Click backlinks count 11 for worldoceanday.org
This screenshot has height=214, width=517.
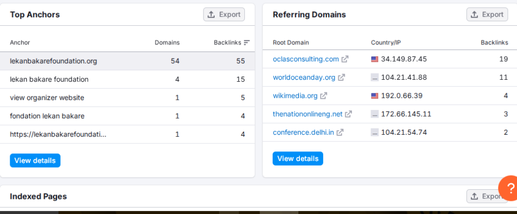pyautogui.click(x=504, y=78)
